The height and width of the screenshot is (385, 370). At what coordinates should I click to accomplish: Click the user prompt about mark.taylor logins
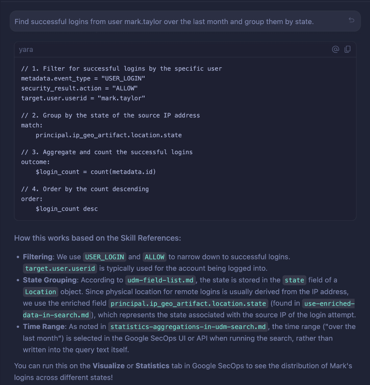click(164, 21)
